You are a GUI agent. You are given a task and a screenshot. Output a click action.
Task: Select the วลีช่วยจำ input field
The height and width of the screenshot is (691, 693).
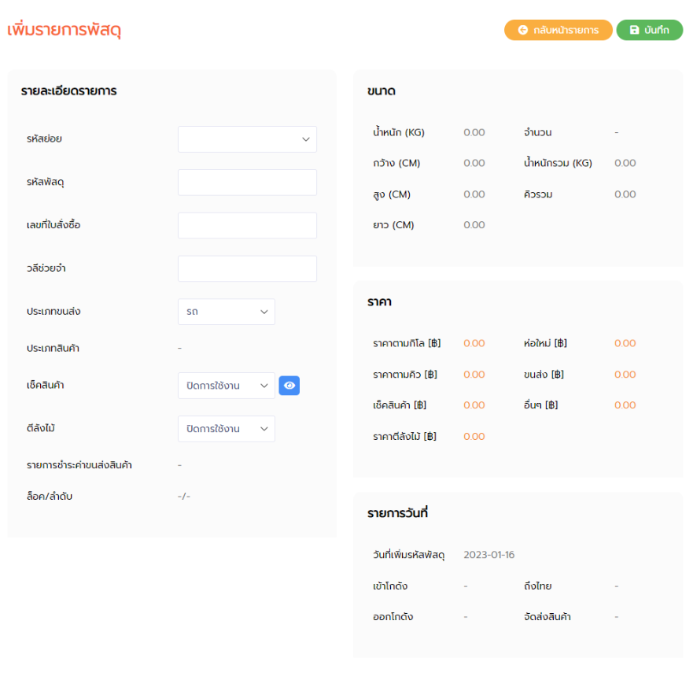[247, 268]
